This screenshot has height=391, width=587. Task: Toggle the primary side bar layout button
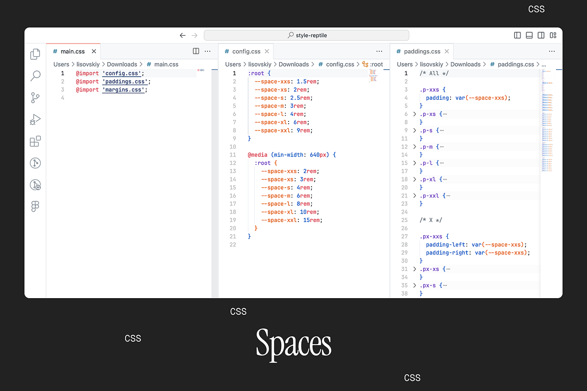[518, 35]
